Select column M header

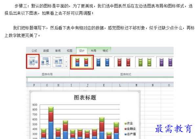(x=137, y=85)
